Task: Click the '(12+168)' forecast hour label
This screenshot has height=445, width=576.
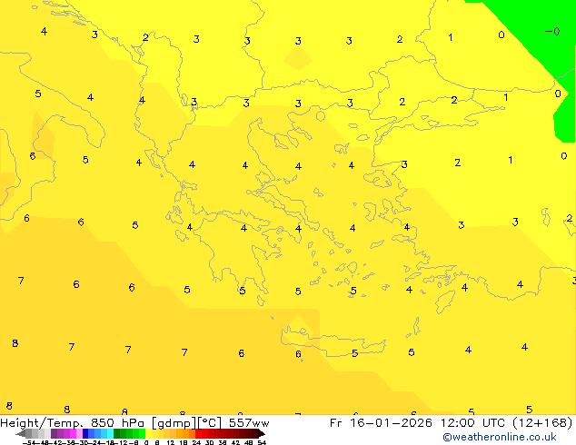Action: point(542,422)
